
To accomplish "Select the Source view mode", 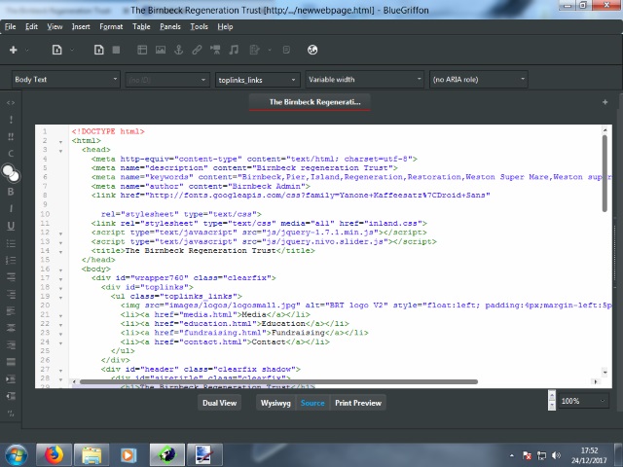I will click(x=312, y=403).
